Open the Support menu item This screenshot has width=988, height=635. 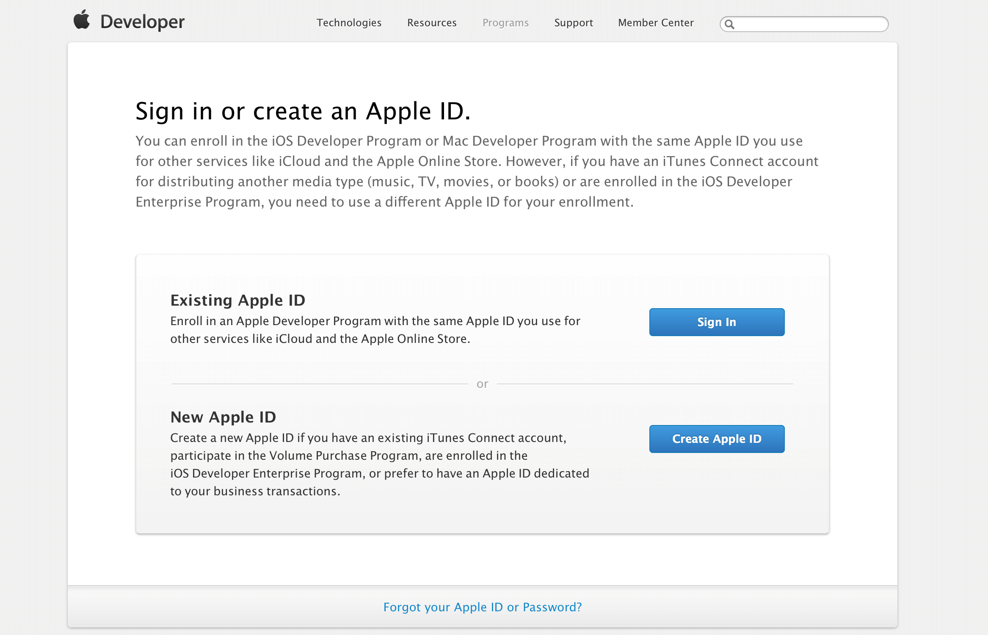(574, 22)
